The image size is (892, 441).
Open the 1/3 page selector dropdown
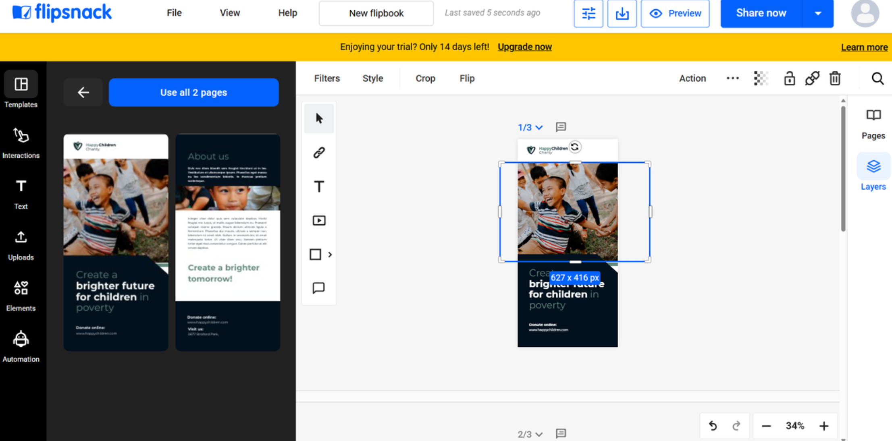[x=530, y=128]
